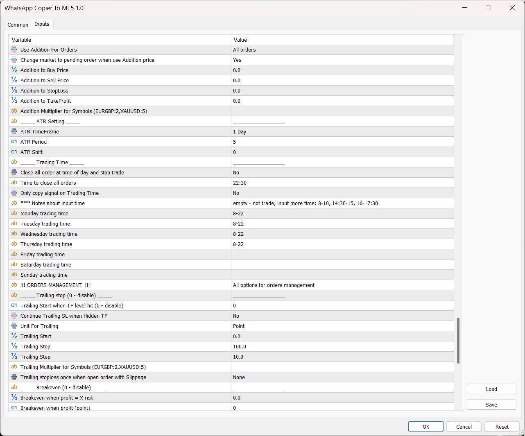Click the enum icon beside Use Addition For Orders
This screenshot has height=436, width=525.
coord(14,50)
